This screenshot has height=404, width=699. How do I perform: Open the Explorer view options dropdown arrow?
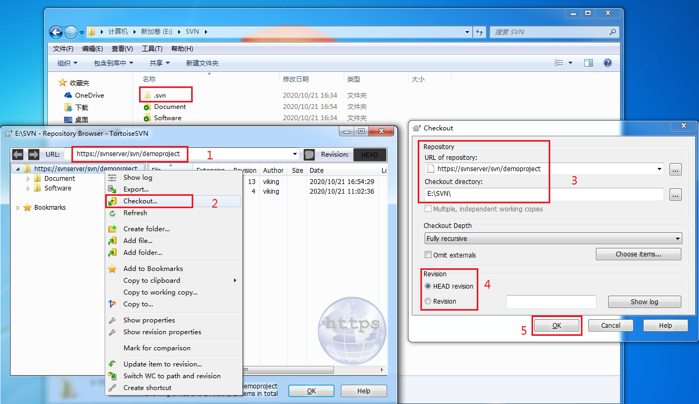[570, 63]
